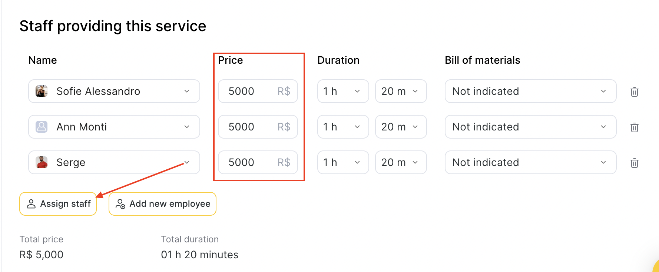The image size is (659, 272).
Task: Remove Serge using the trash icon
Action: pyautogui.click(x=634, y=163)
